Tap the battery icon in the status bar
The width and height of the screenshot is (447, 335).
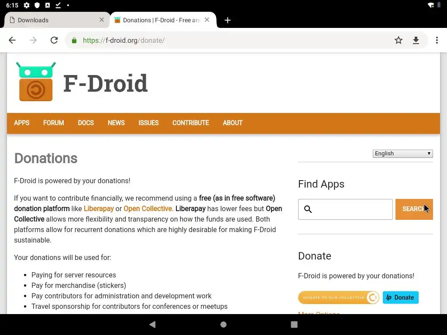pyautogui.click(x=439, y=5)
